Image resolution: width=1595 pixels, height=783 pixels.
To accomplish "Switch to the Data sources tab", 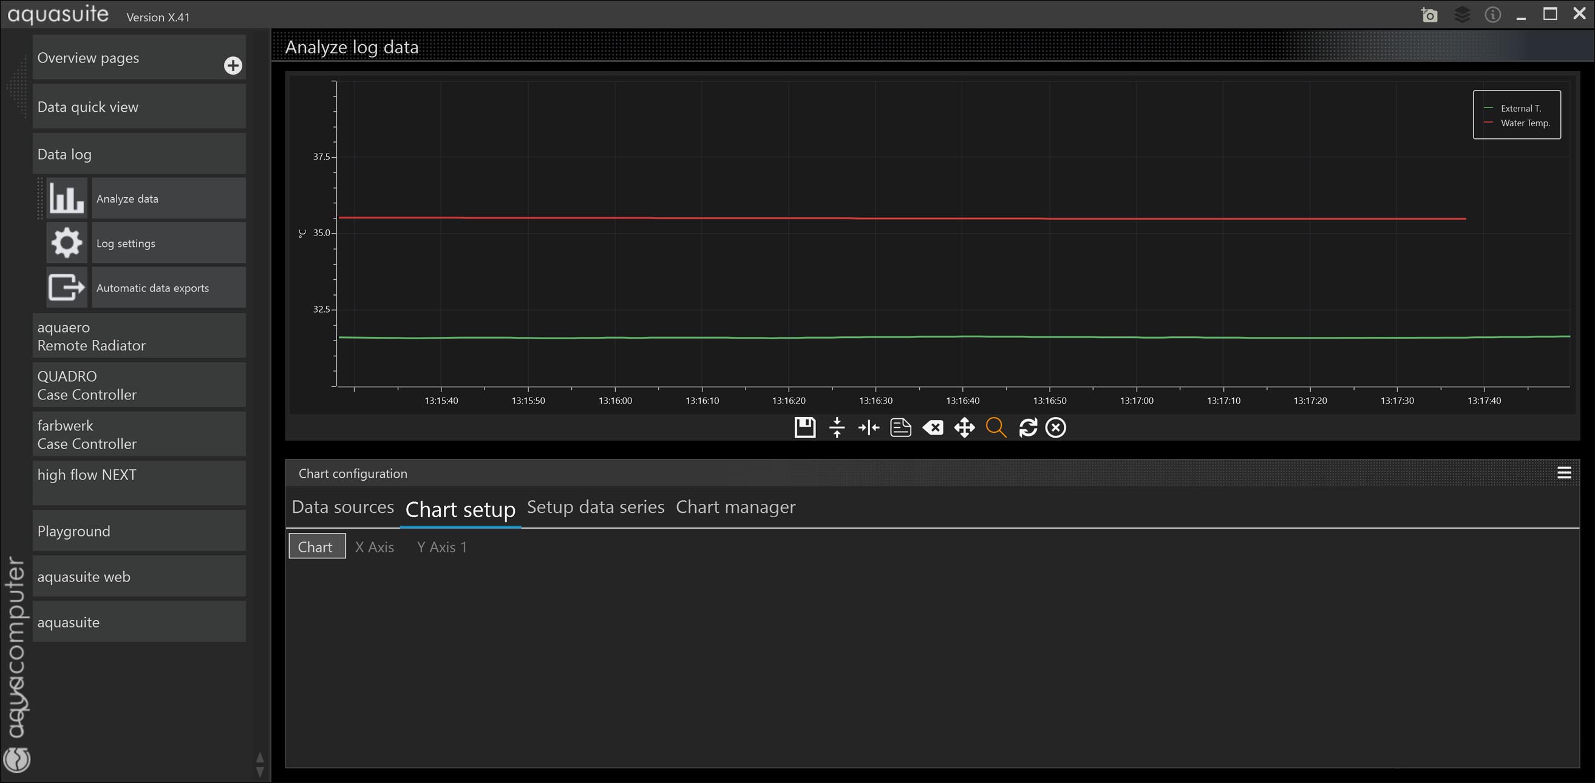I will [x=342, y=507].
